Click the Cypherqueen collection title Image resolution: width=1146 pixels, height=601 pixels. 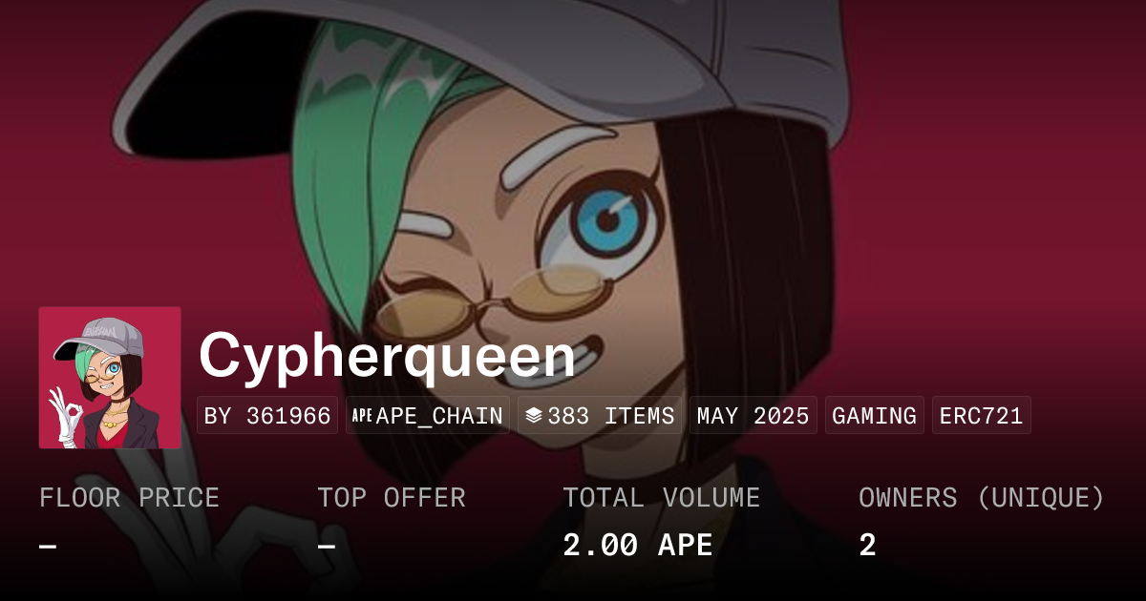click(387, 356)
